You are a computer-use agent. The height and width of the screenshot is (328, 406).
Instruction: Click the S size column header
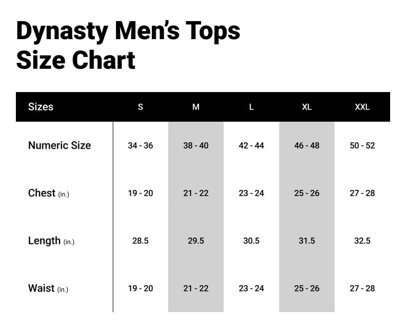140,107
